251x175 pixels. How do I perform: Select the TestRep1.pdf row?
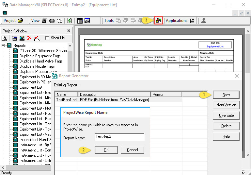coord(118,100)
